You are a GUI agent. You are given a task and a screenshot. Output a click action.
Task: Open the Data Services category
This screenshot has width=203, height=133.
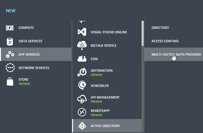pyautogui.click(x=30, y=41)
